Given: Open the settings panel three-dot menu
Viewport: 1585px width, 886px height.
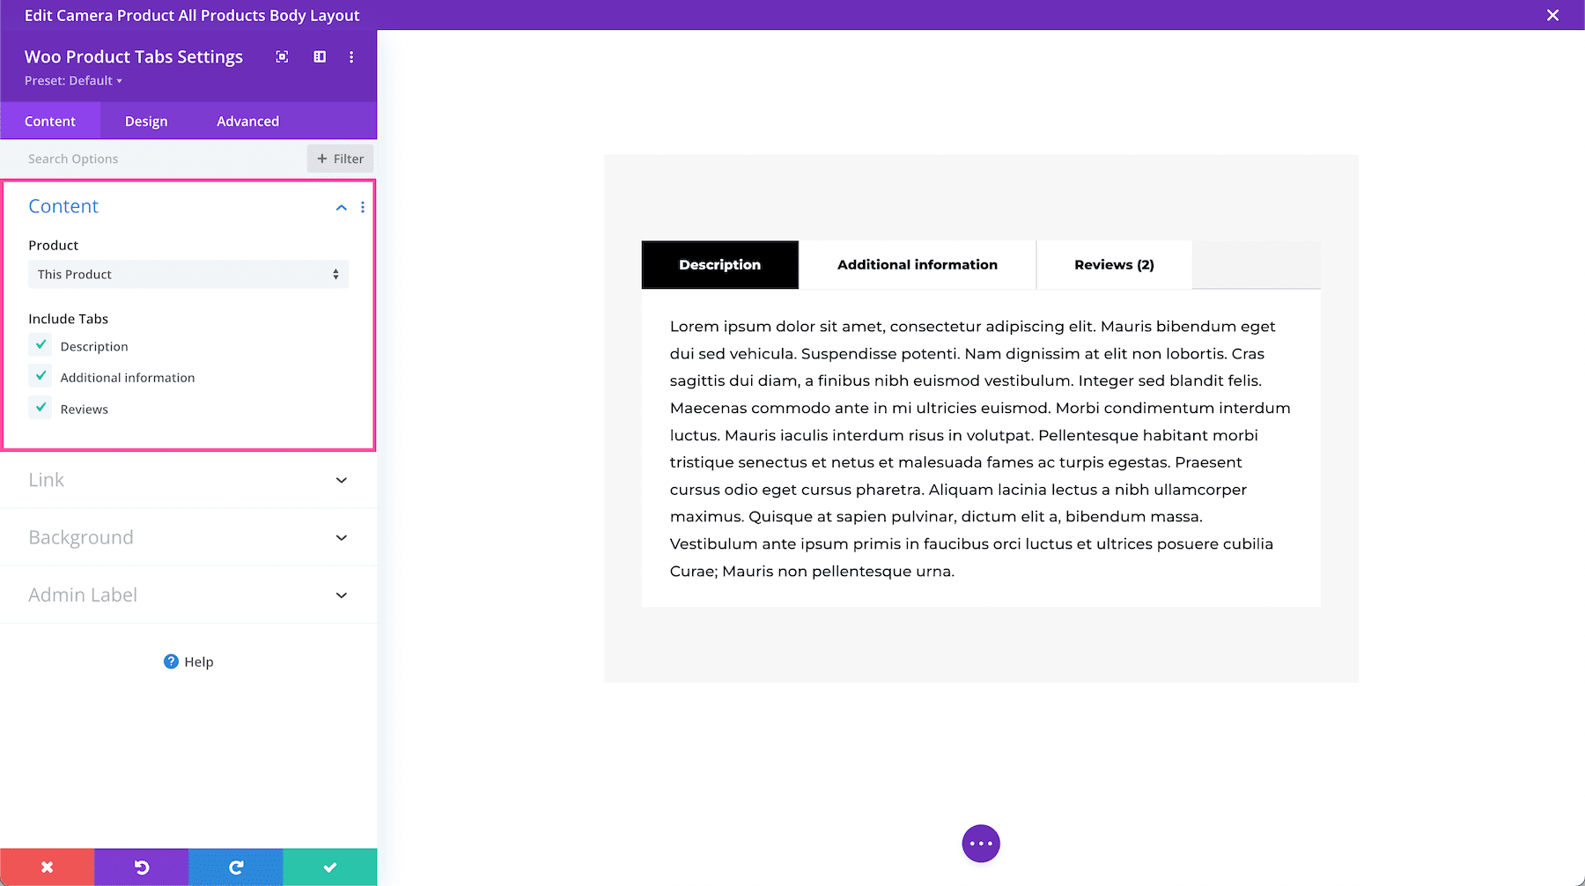Looking at the screenshot, I should click(x=351, y=56).
